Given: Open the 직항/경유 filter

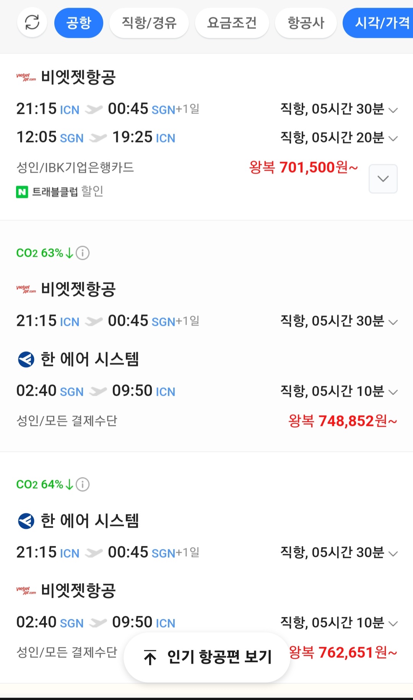Looking at the screenshot, I should click(x=149, y=23).
